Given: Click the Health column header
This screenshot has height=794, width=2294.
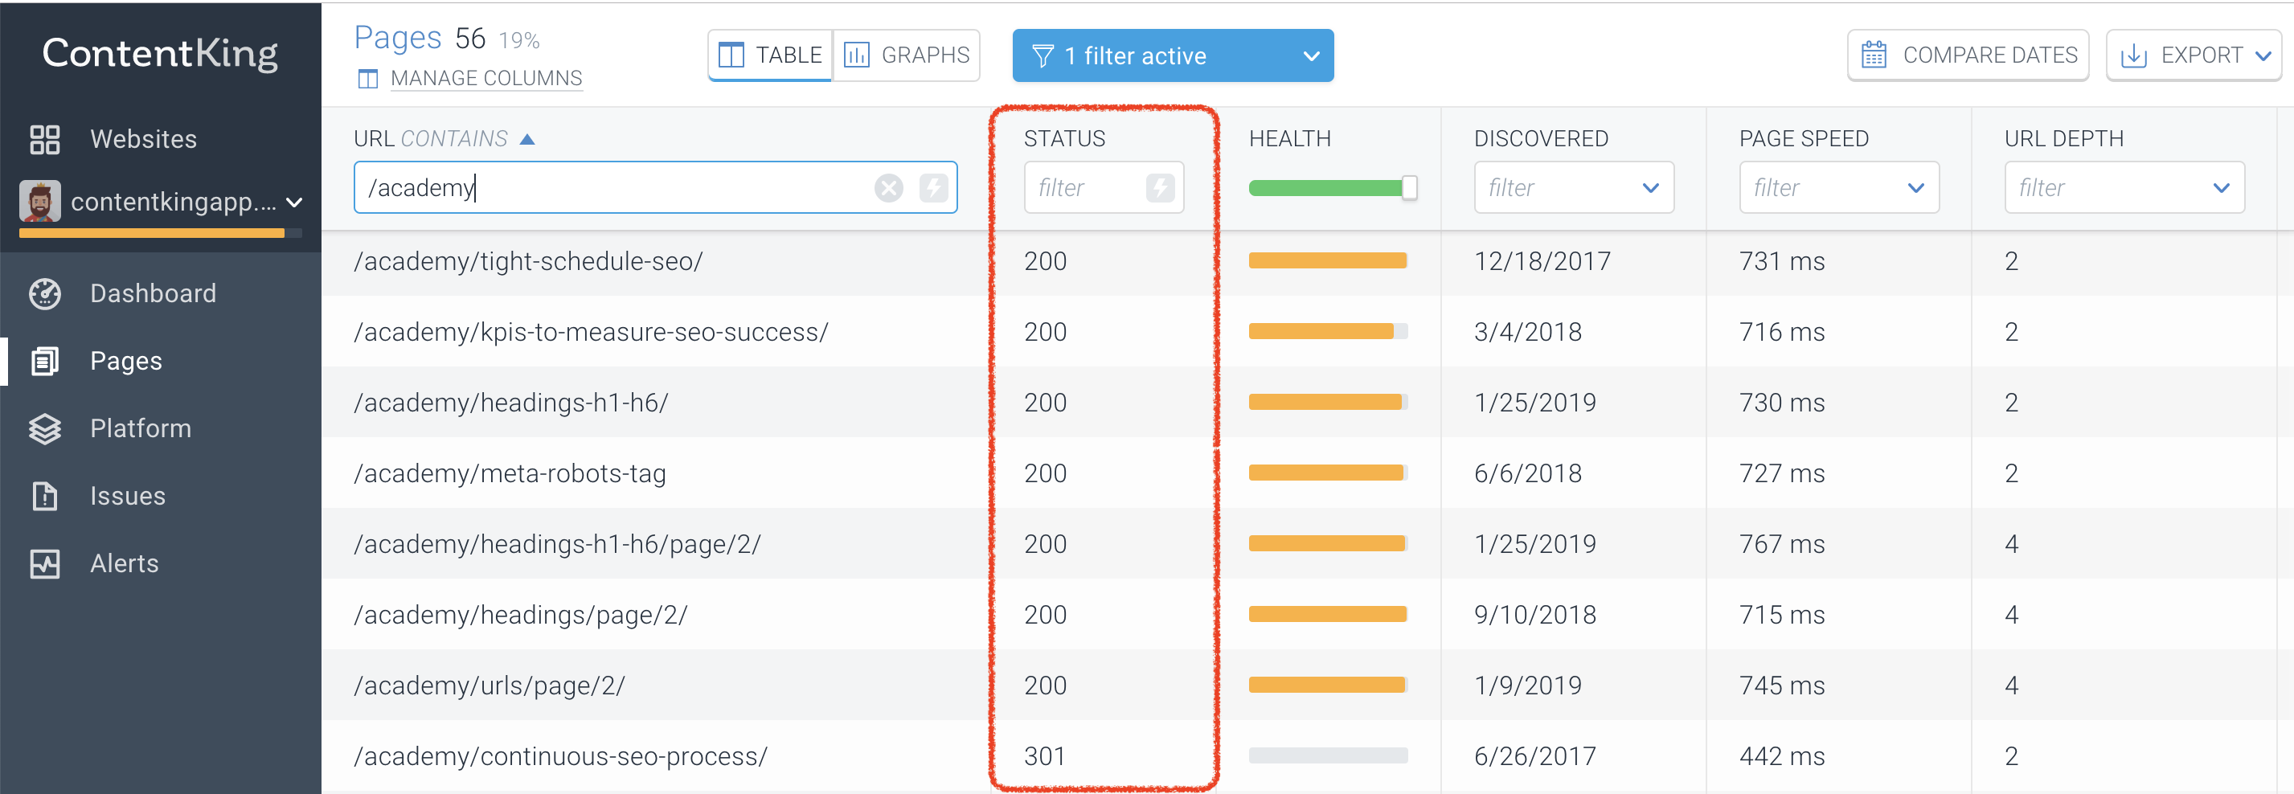Looking at the screenshot, I should point(1289,139).
